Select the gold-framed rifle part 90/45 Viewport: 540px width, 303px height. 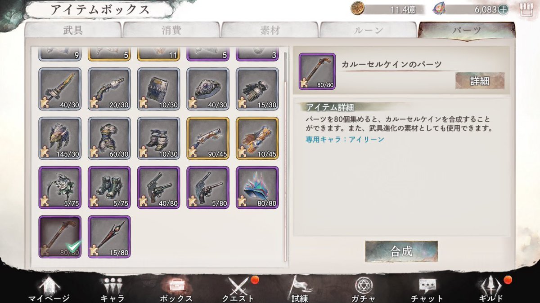(x=208, y=138)
